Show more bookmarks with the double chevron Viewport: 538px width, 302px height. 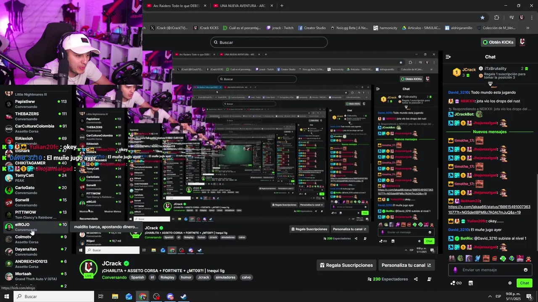click(527, 28)
